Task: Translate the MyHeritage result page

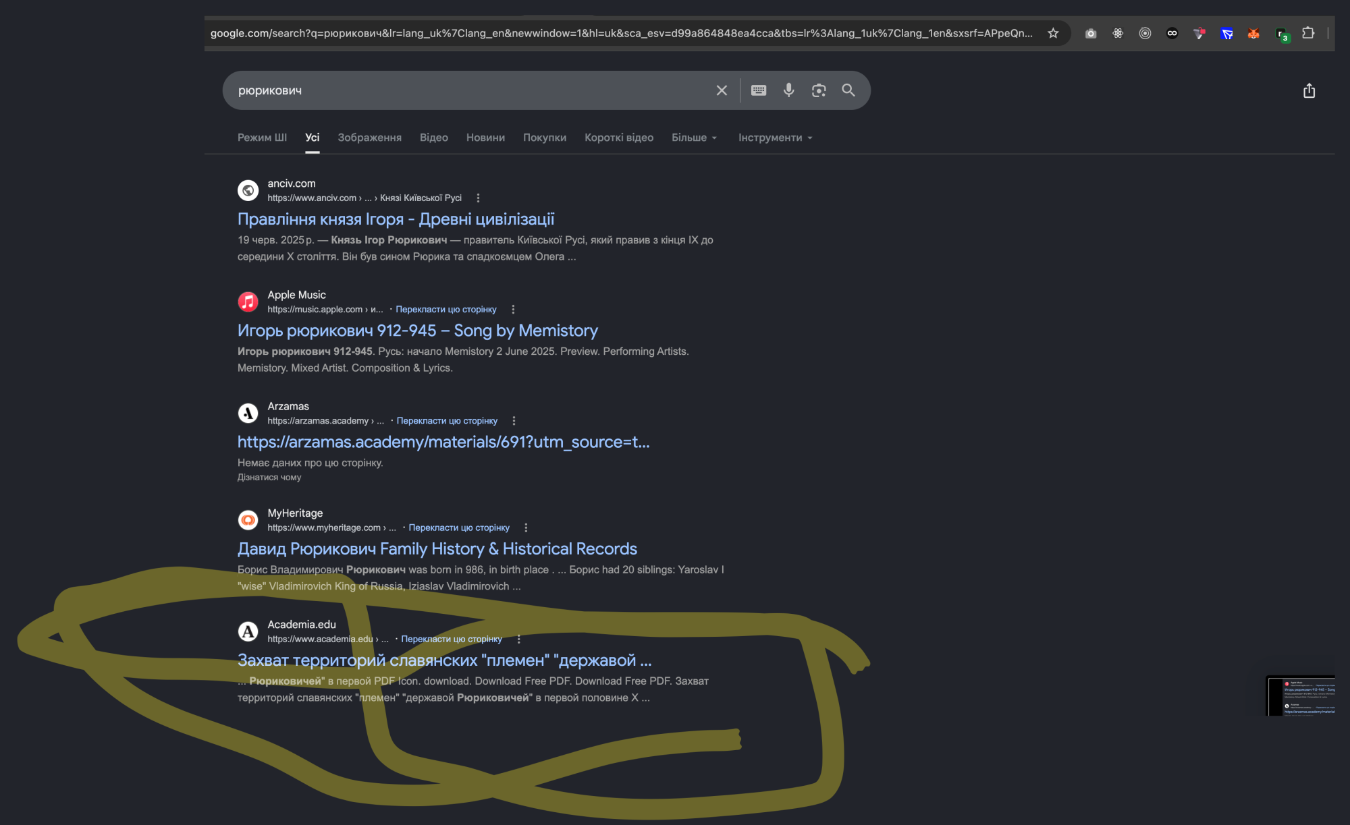Action: pyautogui.click(x=459, y=528)
